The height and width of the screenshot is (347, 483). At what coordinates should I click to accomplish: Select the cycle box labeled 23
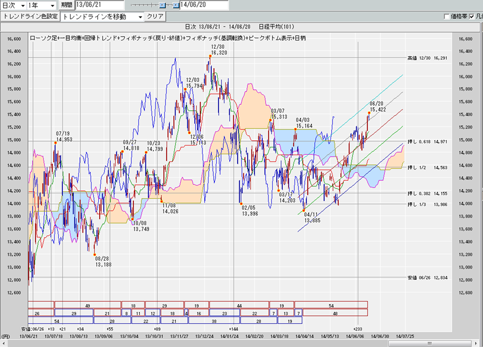[224, 313]
